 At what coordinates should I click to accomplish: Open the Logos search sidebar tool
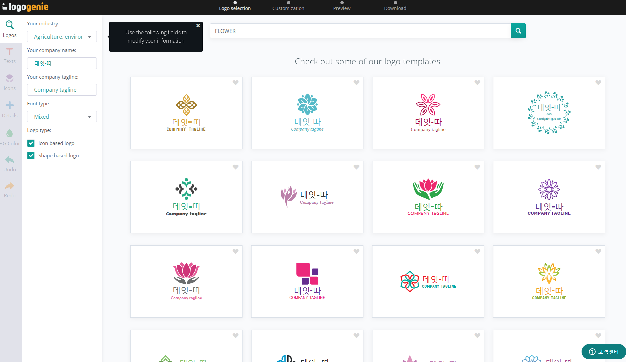pyautogui.click(x=10, y=29)
